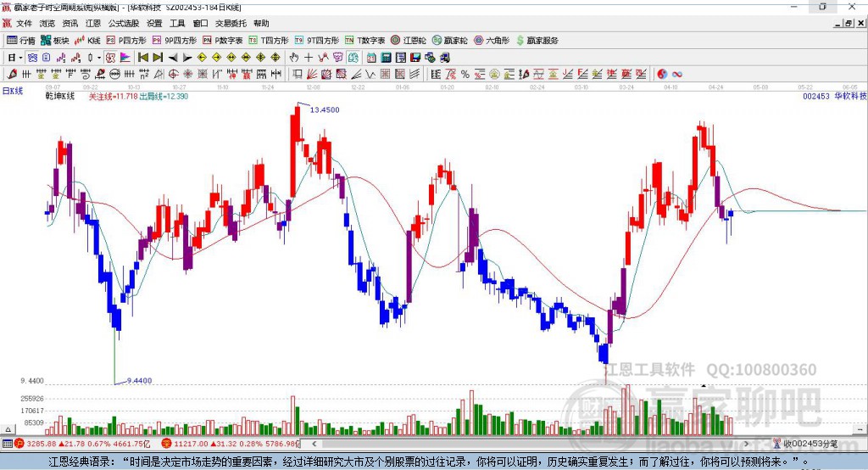The width and height of the screenshot is (868, 470).
Task: Expand the candlestick style dropdown arrow
Action: point(99,58)
